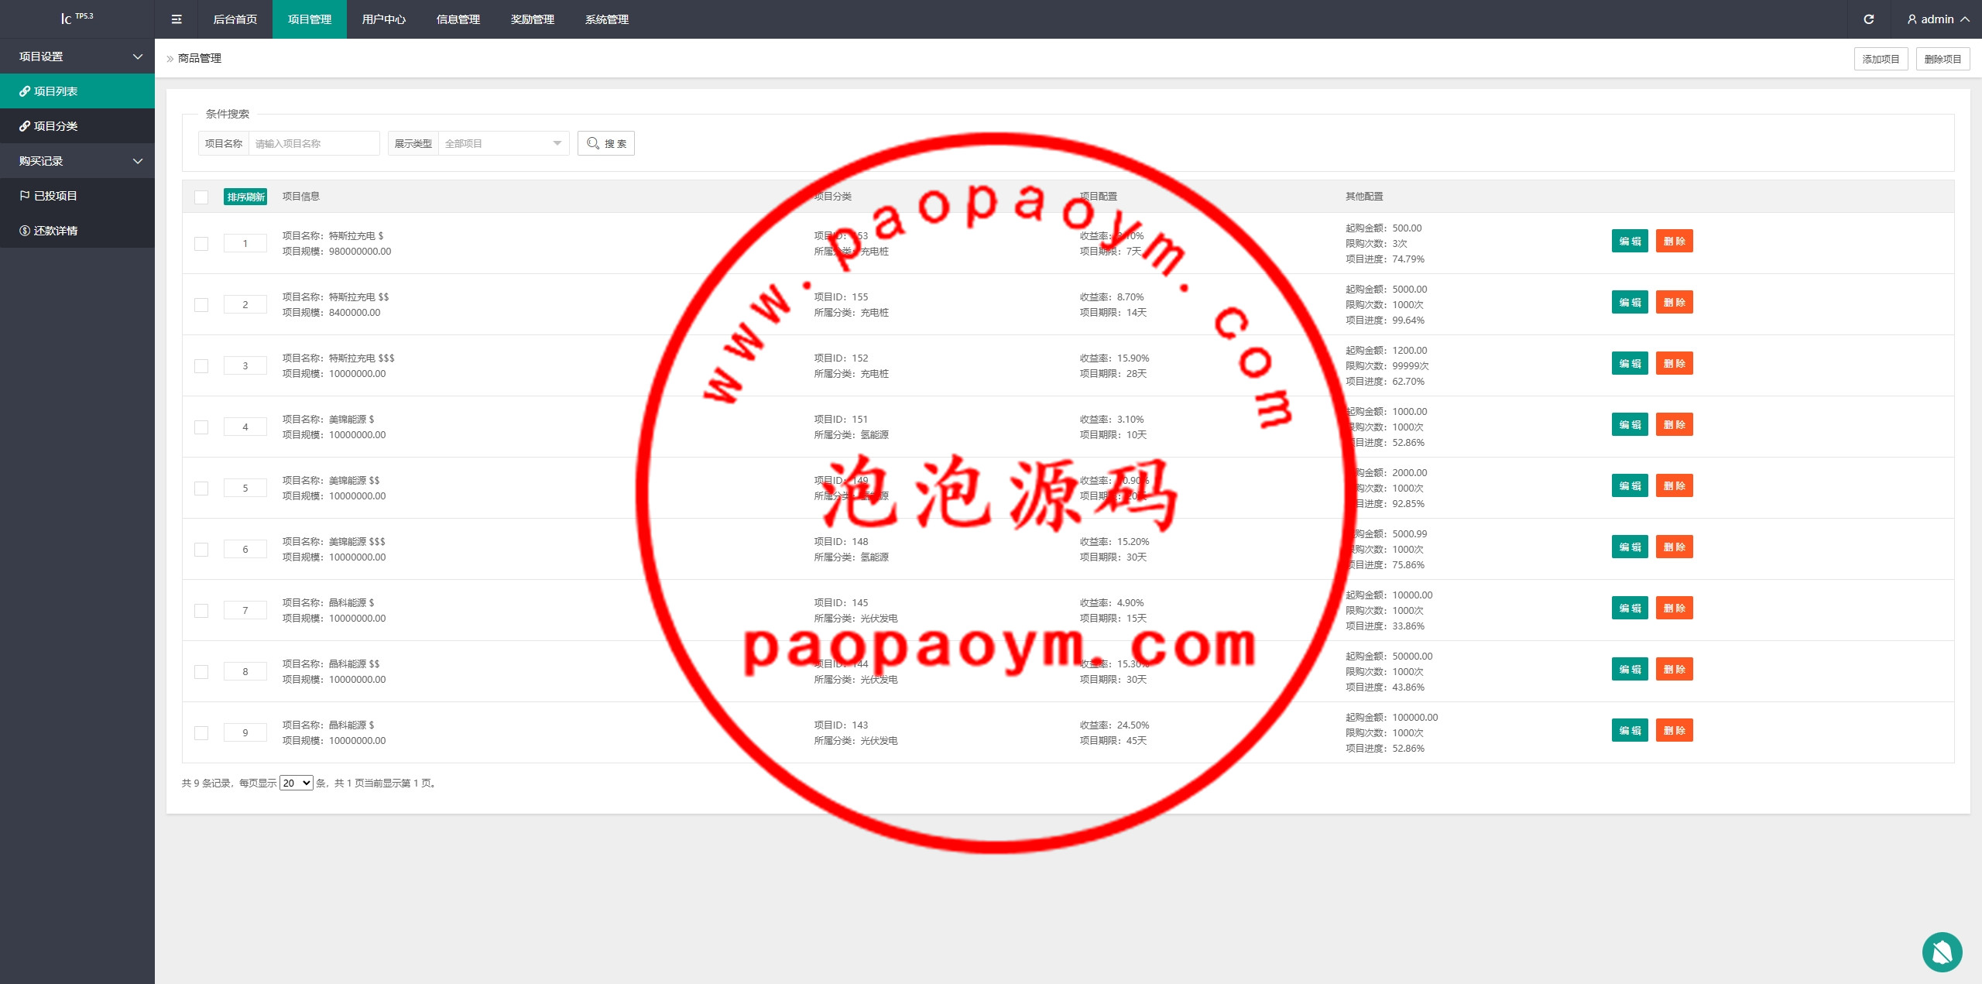Edit project with ID 148
This screenshot has width=1982, height=984.
tap(1630, 547)
